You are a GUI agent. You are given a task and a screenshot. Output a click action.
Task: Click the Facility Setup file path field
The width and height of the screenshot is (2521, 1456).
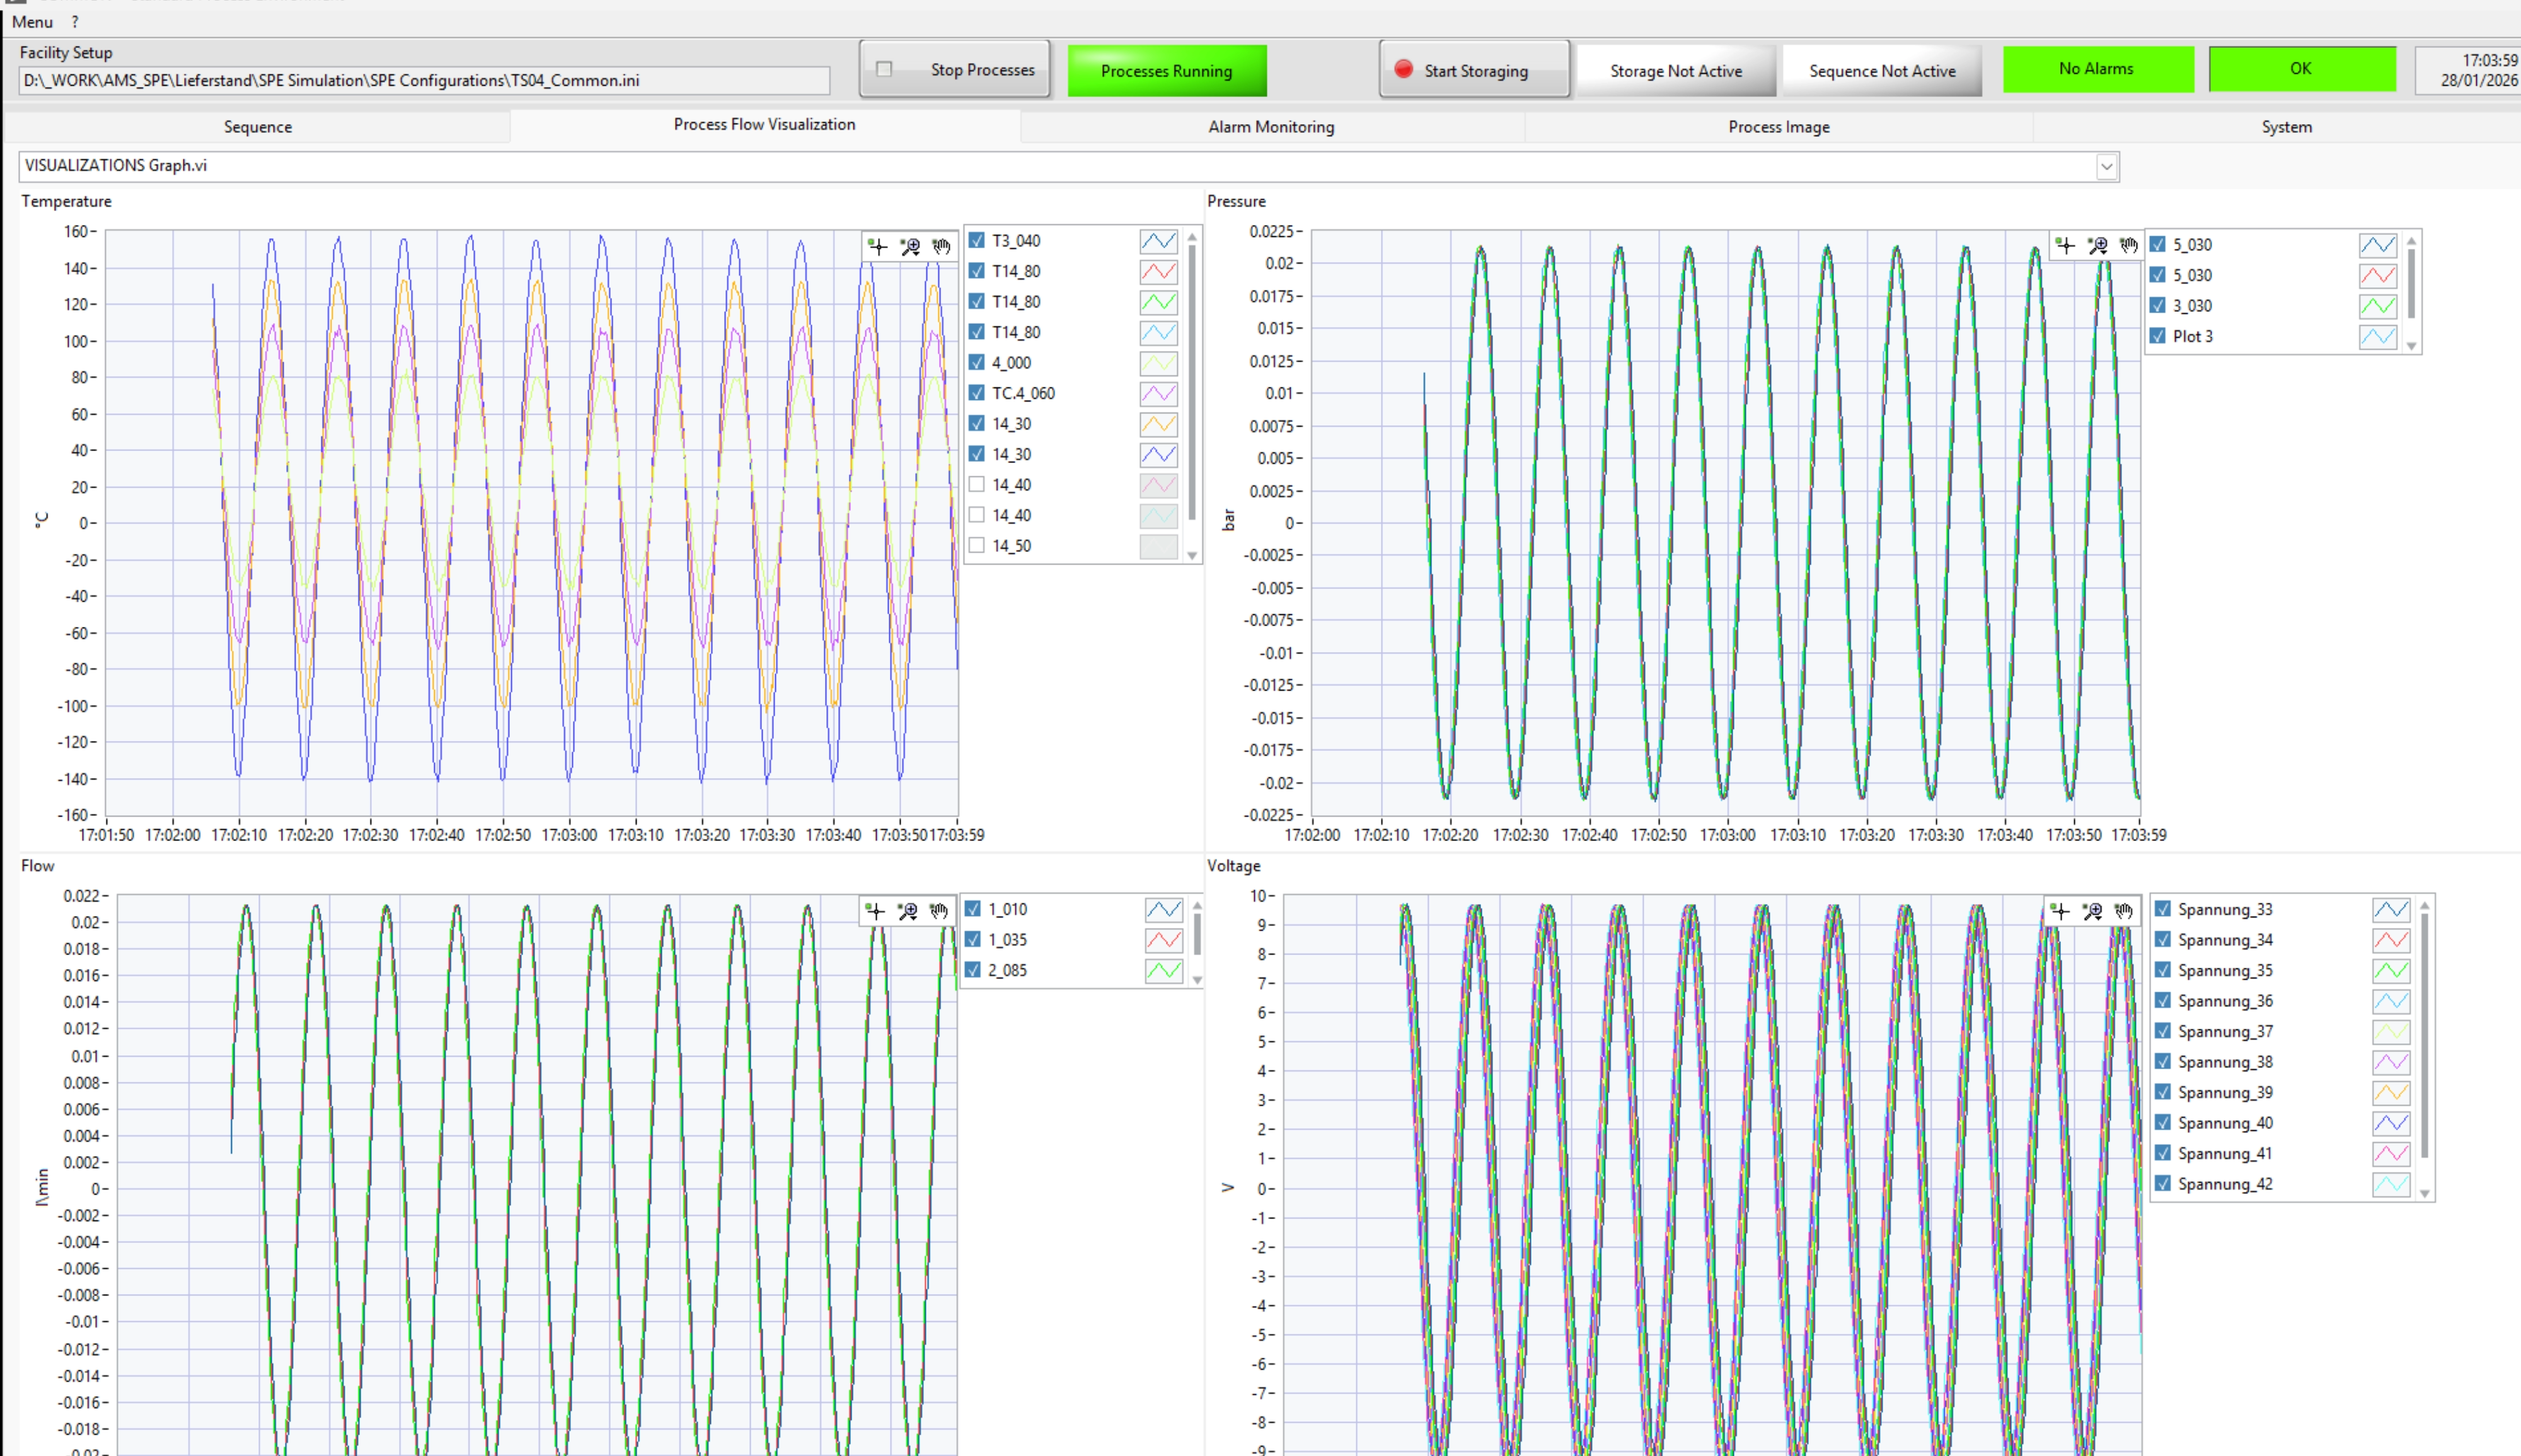coord(424,81)
